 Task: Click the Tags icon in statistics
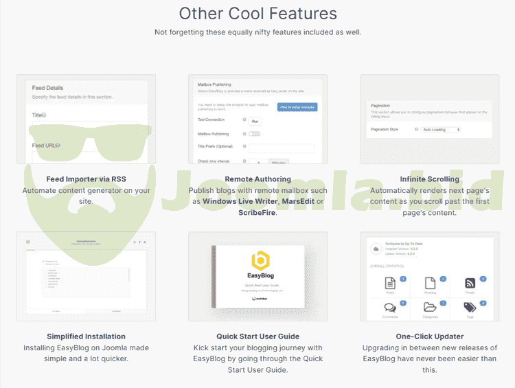(x=470, y=308)
